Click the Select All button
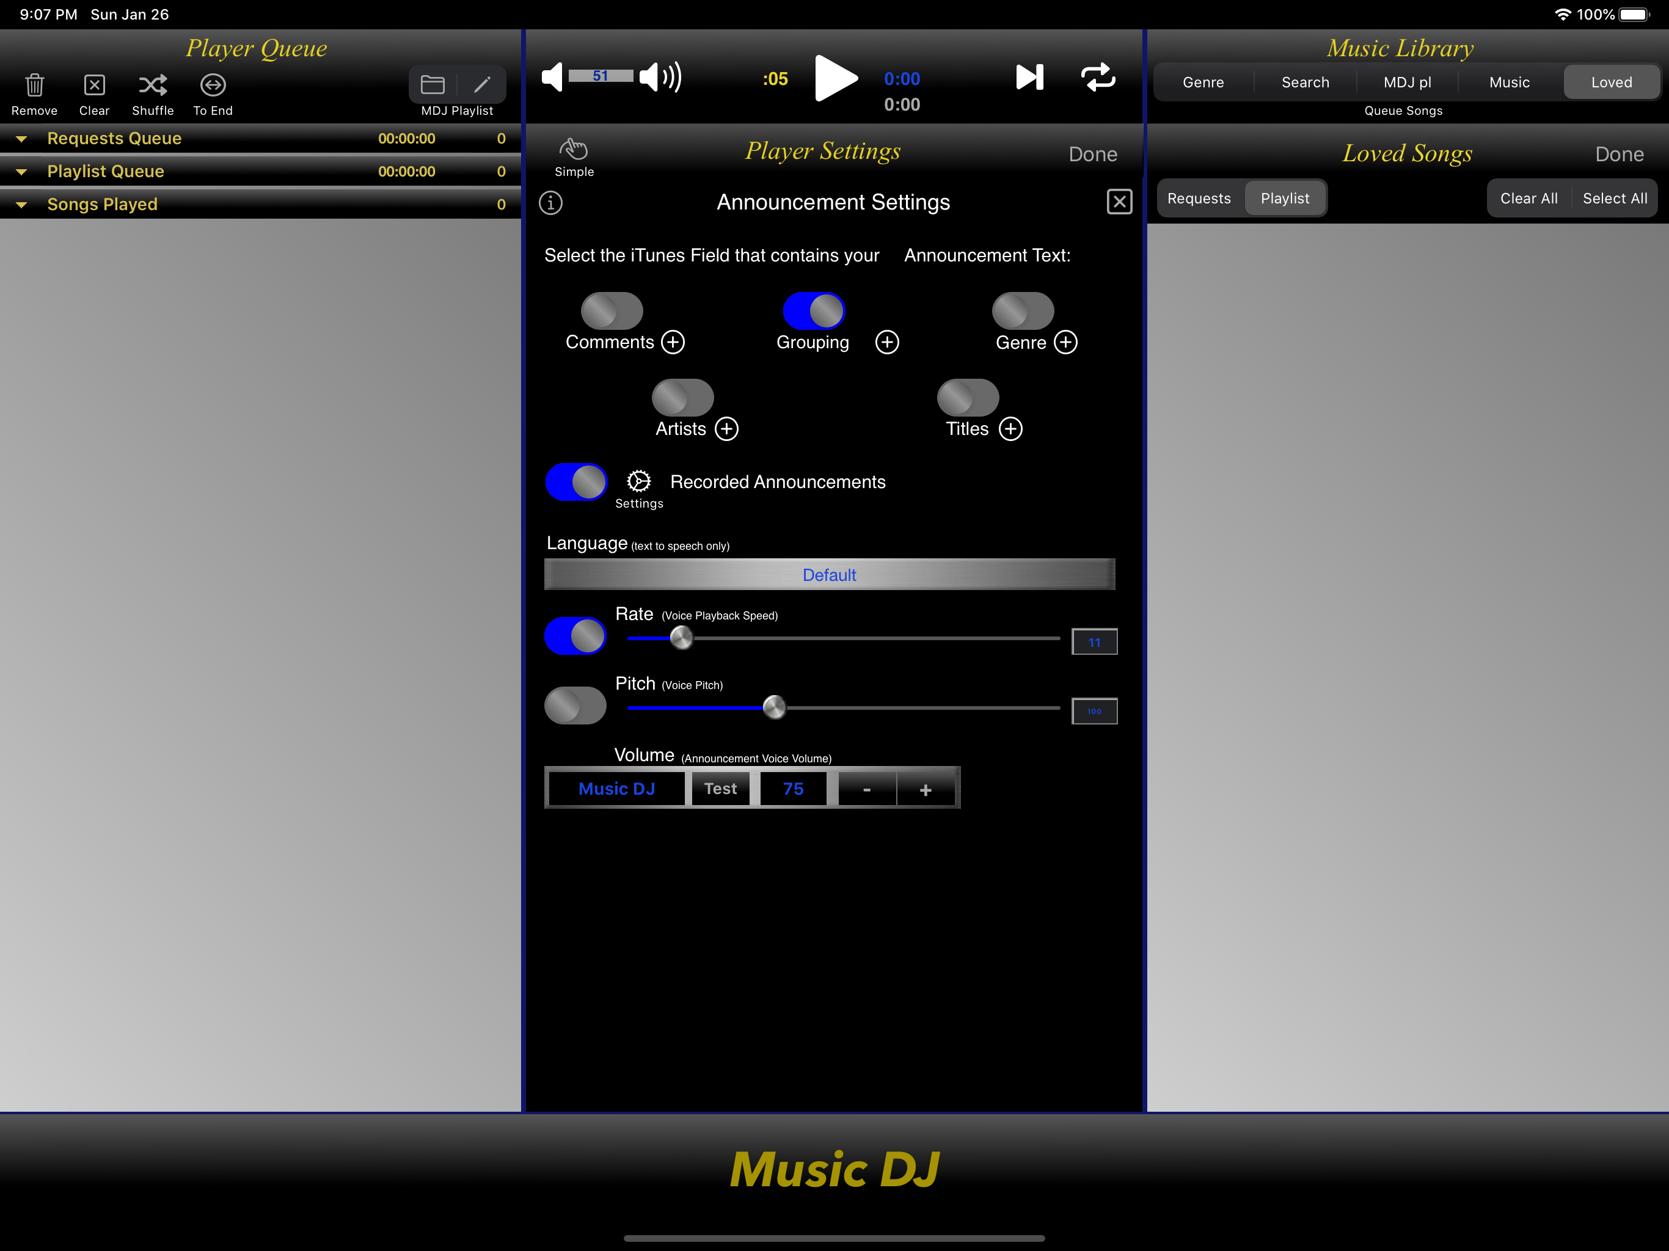Image resolution: width=1669 pixels, height=1251 pixels. pyautogui.click(x=1615, y=199)
